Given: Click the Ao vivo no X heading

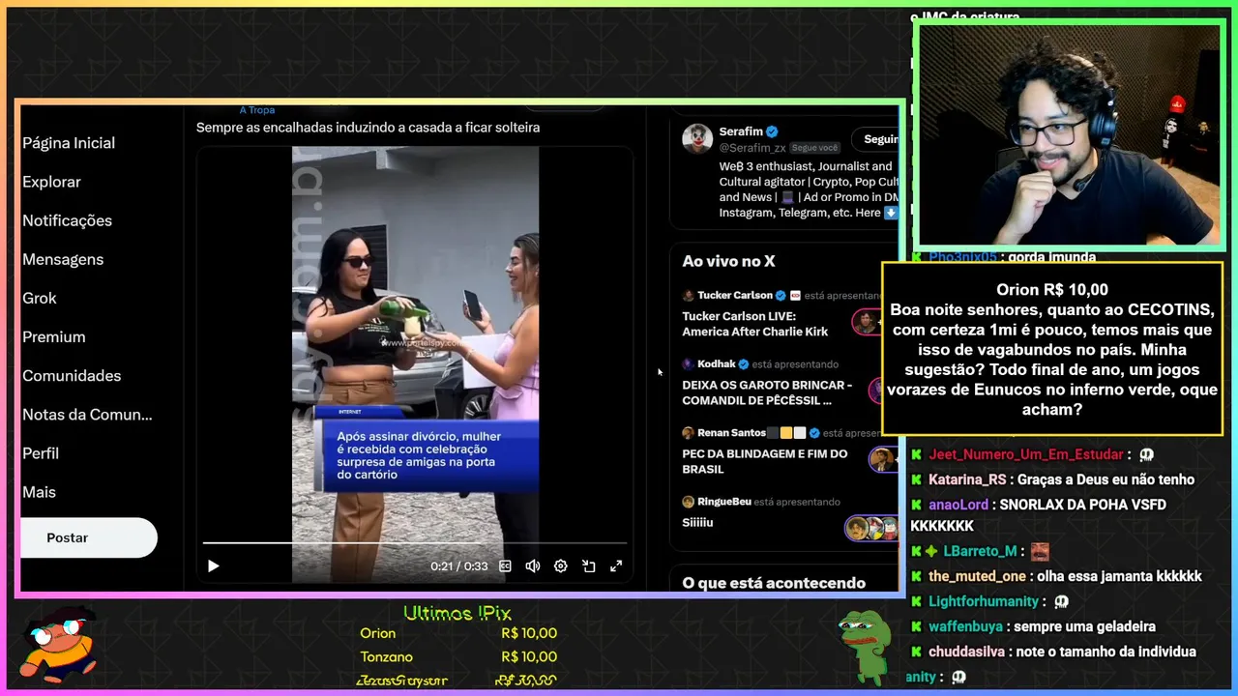Looking at the screenshot, I should (x=728, y=261).
